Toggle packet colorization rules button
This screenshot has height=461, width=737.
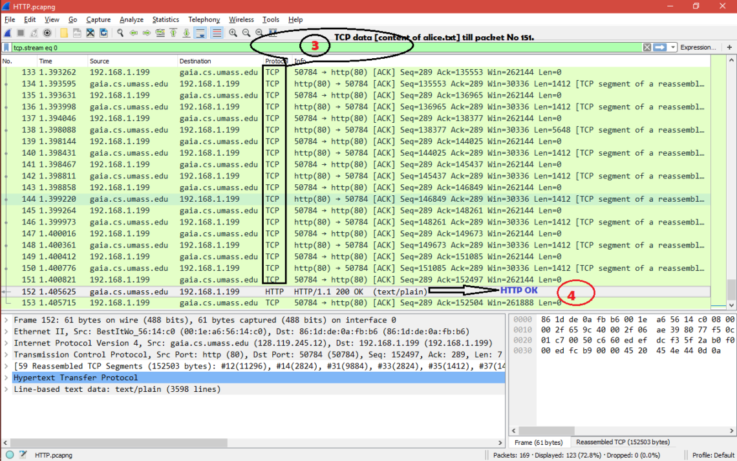click(217, 33)
